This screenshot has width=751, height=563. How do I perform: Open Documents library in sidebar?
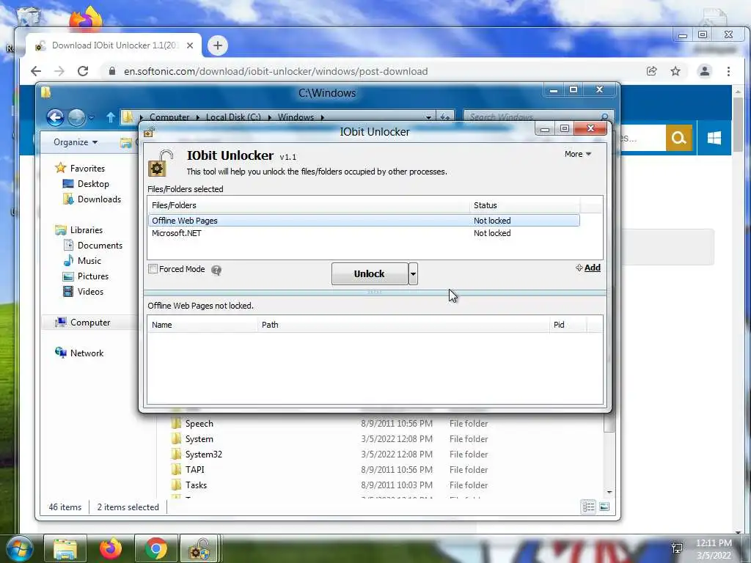click(x=93, y=245)
